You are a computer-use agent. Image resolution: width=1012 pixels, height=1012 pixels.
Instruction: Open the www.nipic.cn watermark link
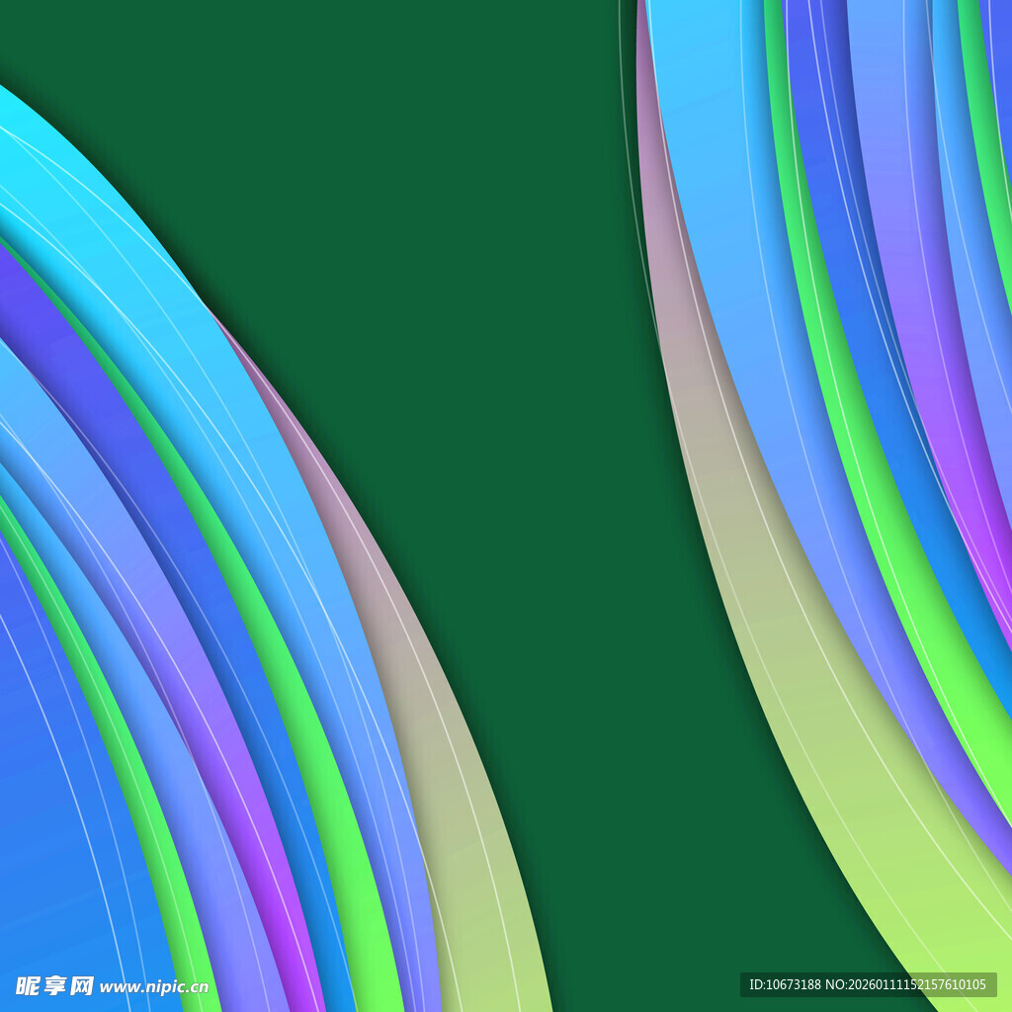[x=154, y=986]
